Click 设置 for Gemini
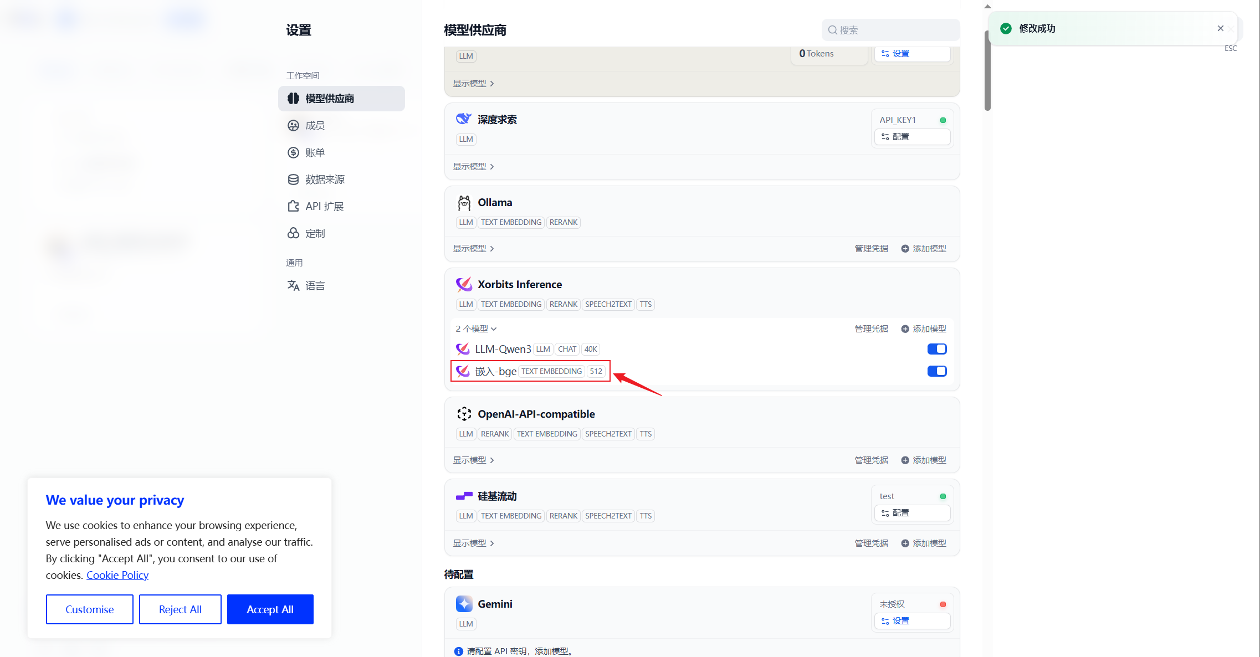This screenshot has height=657, width=1260. tap(912, 621)
